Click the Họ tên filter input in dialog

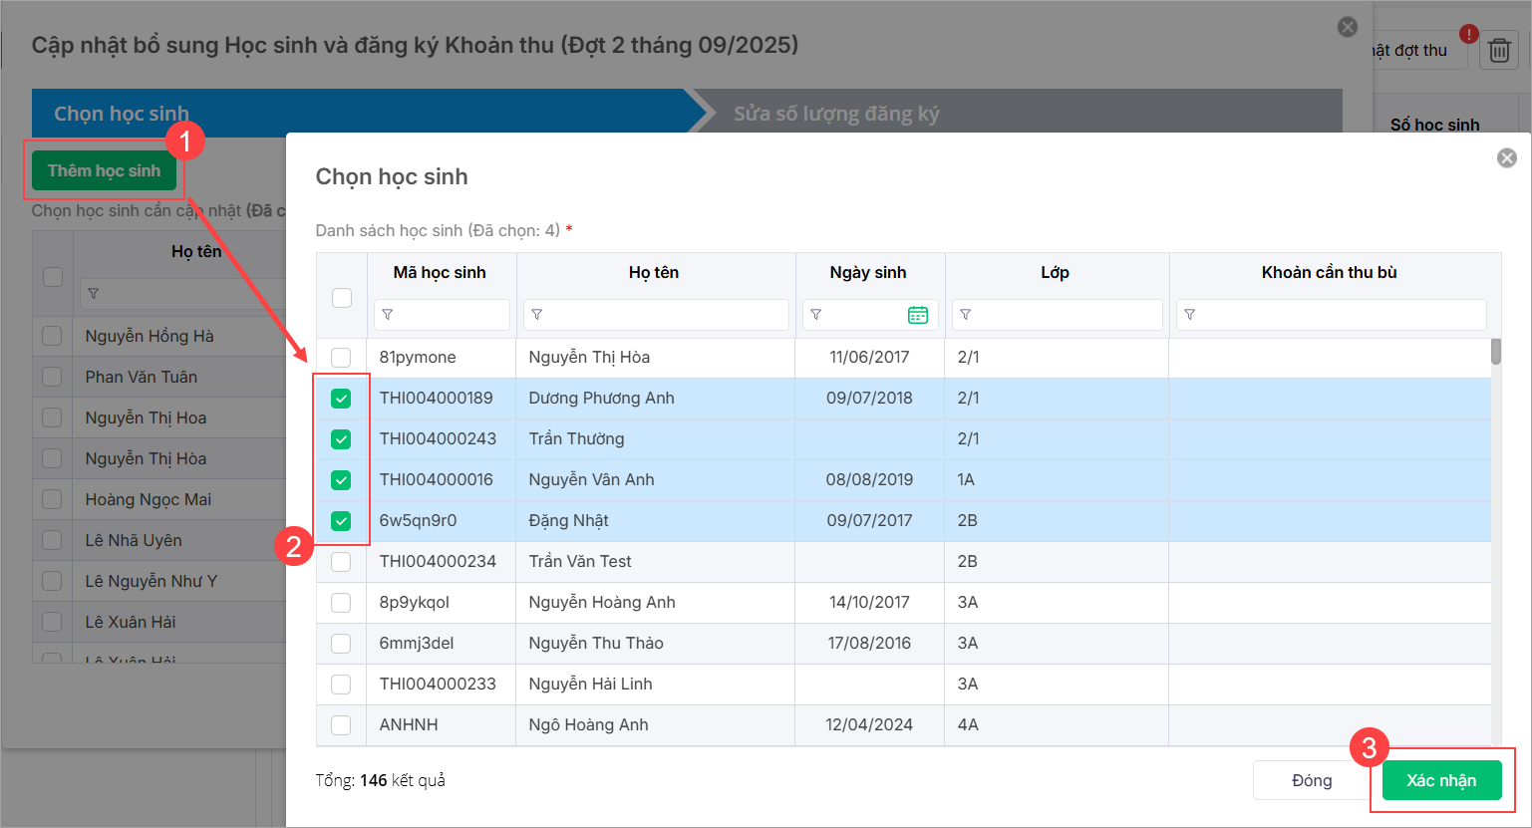click(x=656, y=315)
